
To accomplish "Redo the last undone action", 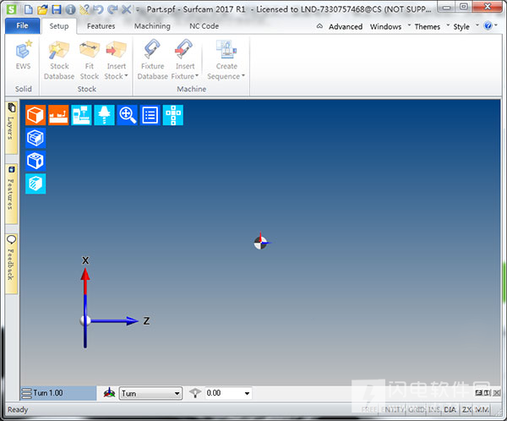I will coord(112,9).
